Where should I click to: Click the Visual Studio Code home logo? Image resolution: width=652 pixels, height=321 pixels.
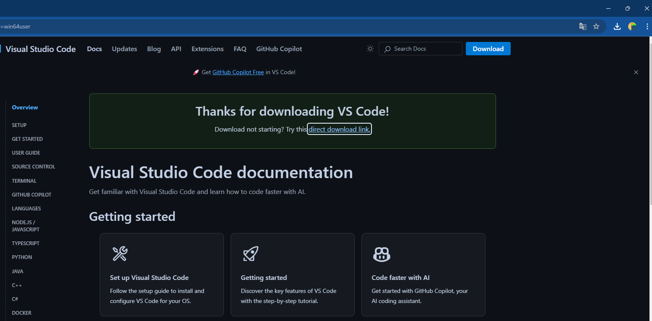(38, 49)
